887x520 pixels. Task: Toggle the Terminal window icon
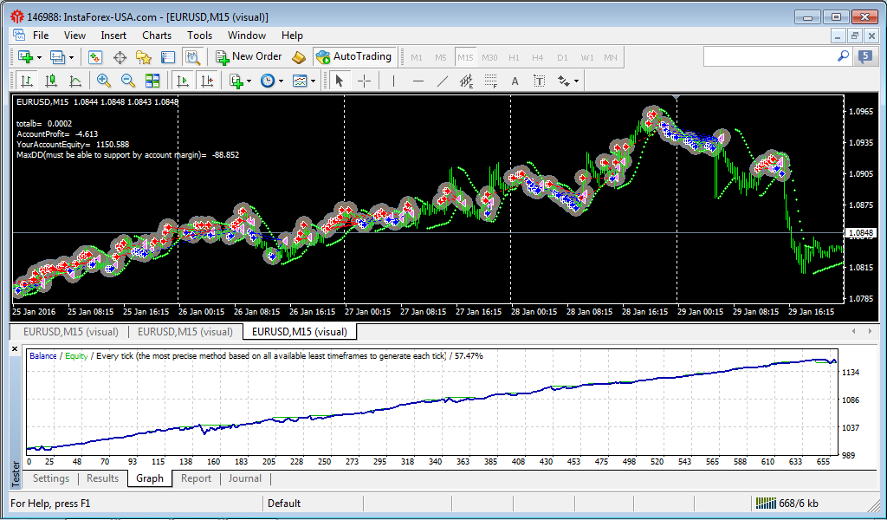coord(168,56)
